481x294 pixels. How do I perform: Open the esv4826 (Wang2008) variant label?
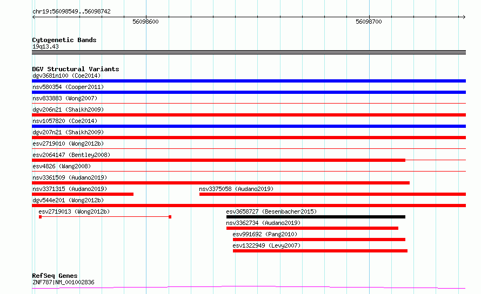click(62, 166)
